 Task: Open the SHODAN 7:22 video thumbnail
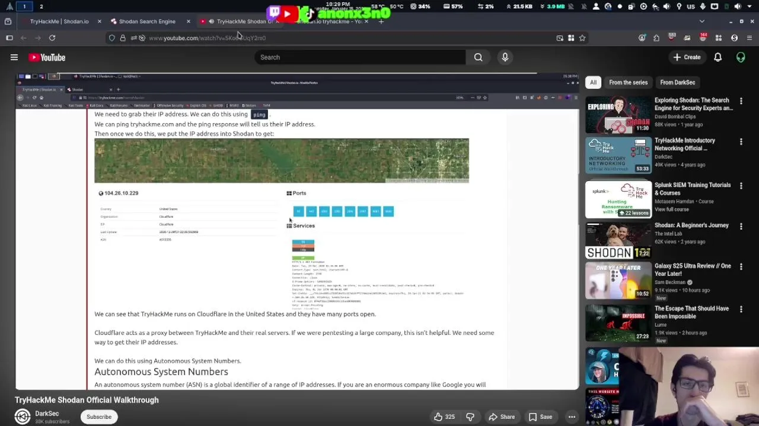[x=618, y=240]
